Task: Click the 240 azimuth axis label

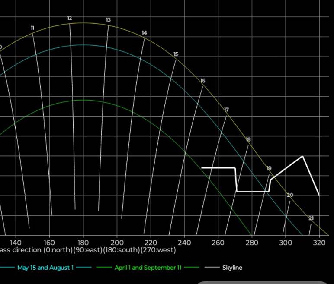Action: [184, 243]
